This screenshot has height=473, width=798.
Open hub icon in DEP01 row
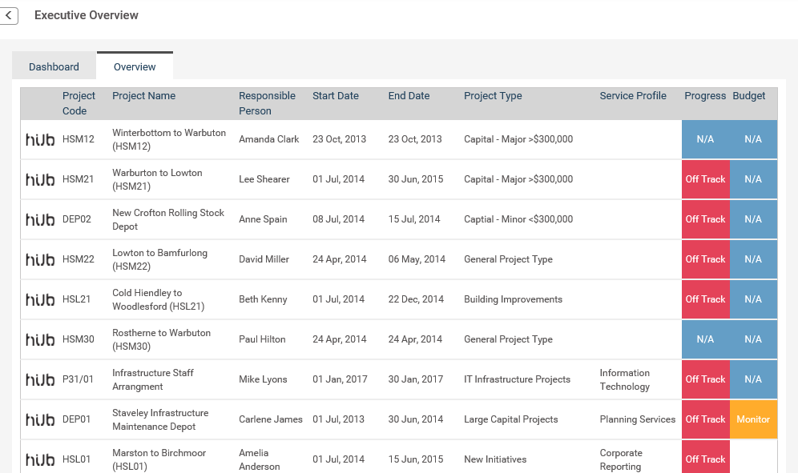(40, 419)
